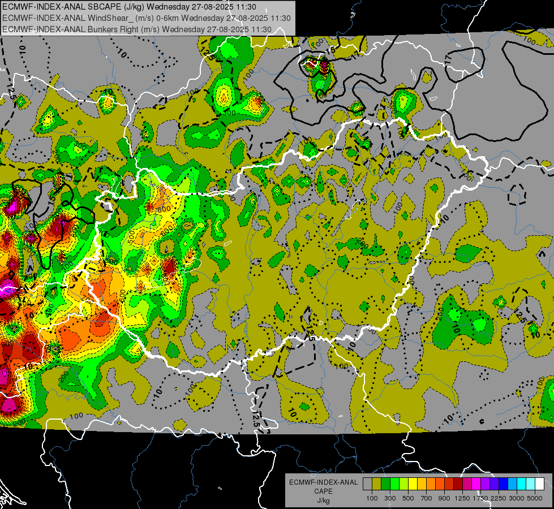Select the J/kg unit in the legend

[x=324, y=501]
